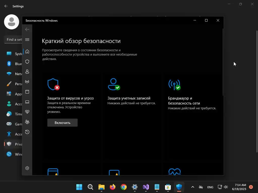The image size is (258, 193).
Task: Open taskbar Search
Action: (x=90, y=187)
